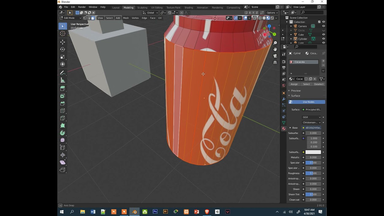Viewport: 384px width, 216px height.
Task: Switch to face select mode
Action: point(93,18)
